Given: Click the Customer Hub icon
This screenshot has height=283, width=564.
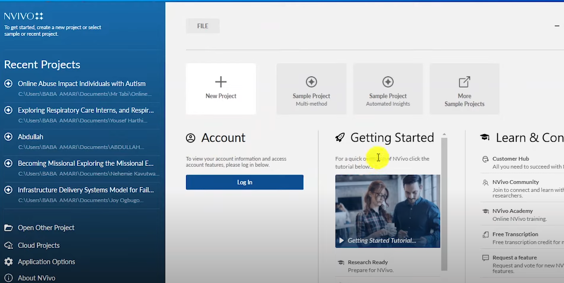Looking at the screenshot, I should (x=485, y=159).
